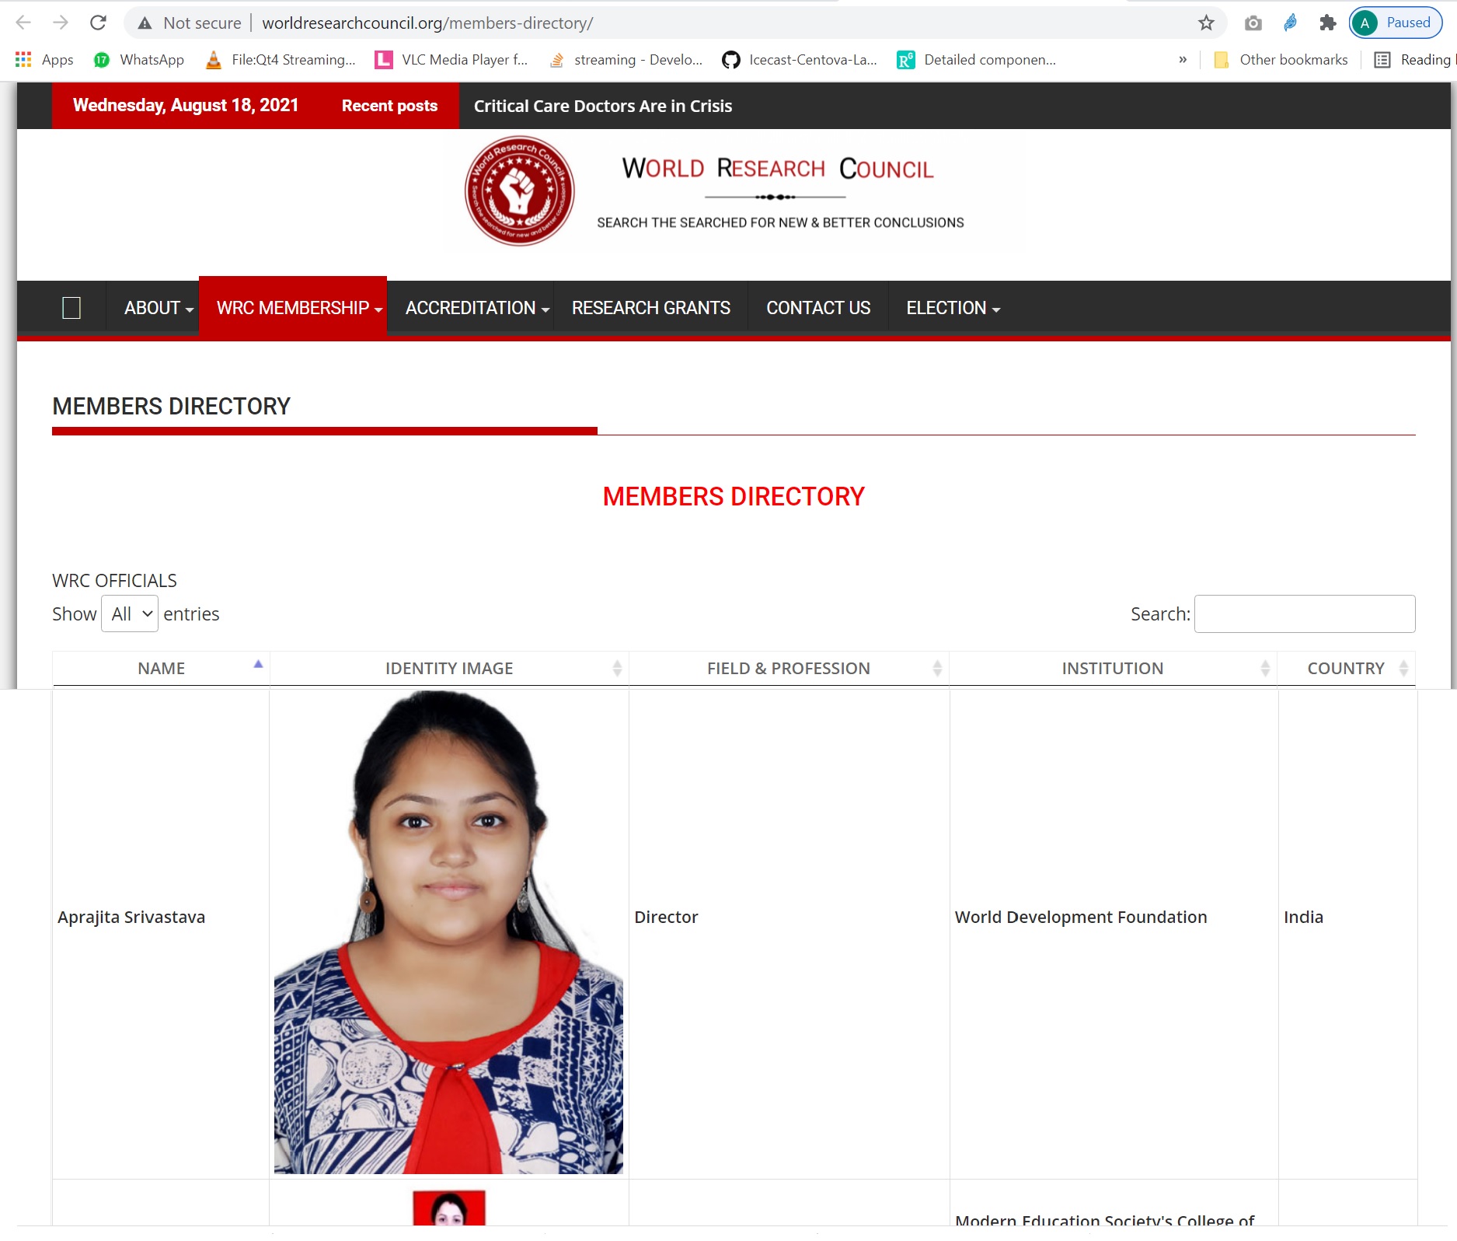Viewport: 1457px width, 1241px height.
Task: Open the WhatsApp bookmark
Action: (139, 60)
